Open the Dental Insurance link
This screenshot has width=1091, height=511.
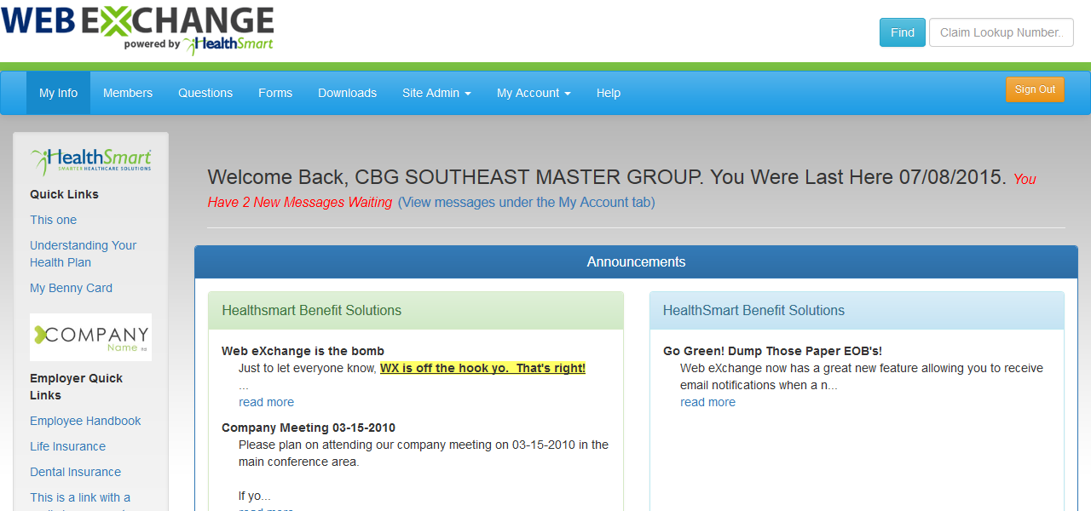tap(75, 472)
